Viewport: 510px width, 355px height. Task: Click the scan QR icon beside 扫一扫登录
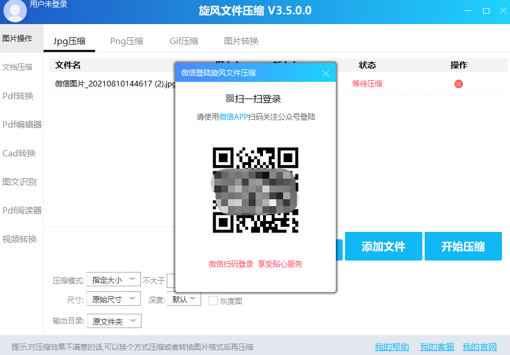[x=230, y=98]
